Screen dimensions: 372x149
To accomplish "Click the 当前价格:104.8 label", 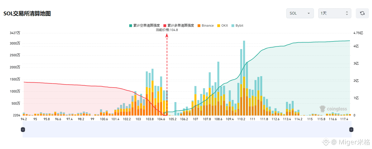I will [x=167, y=30].
